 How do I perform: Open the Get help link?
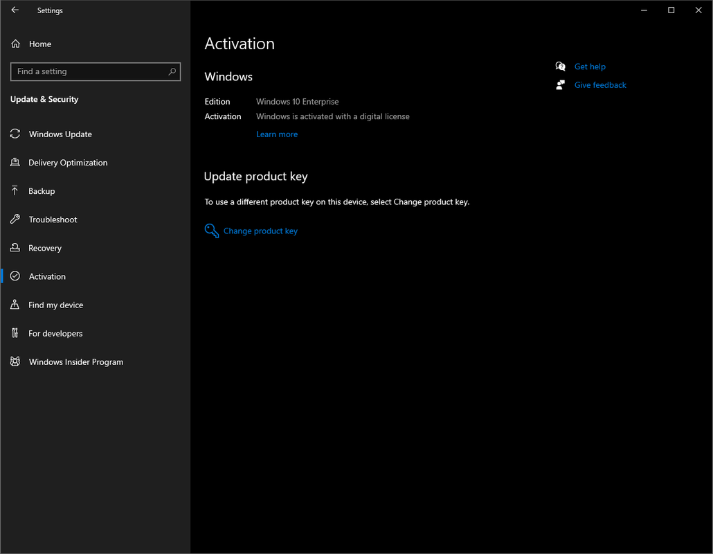590,66
